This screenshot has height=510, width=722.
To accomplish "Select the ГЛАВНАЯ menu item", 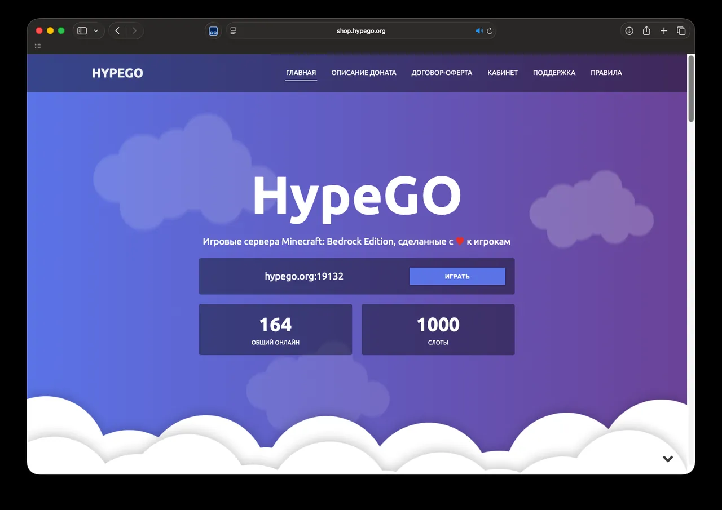I will (x=301, y=73).
